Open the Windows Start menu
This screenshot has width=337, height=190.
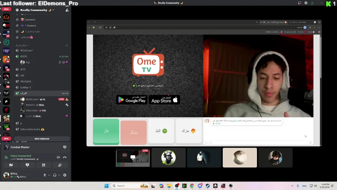pos(106,186)
